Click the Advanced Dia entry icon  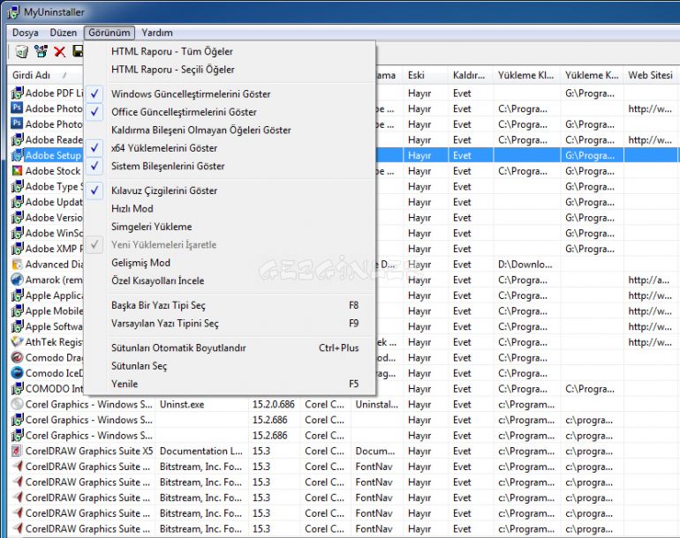pos(17,265)
